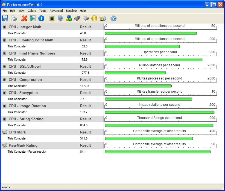
Task: Select CPU - Image Rotation heading
Action: tap(27, 106)
